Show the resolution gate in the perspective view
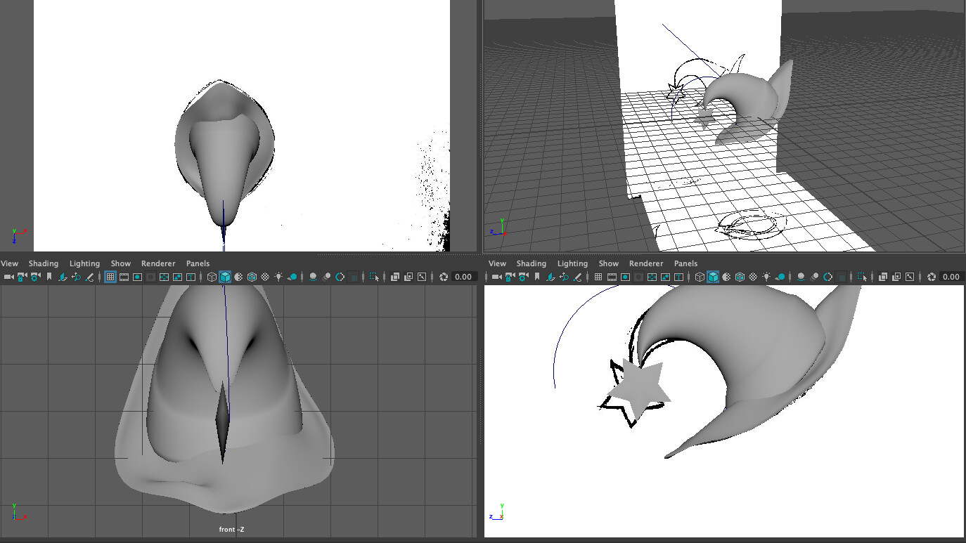Viewport: 966px width, 543px height. coord(626,277)
